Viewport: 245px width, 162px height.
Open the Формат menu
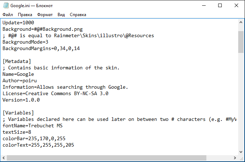(45, 15)
